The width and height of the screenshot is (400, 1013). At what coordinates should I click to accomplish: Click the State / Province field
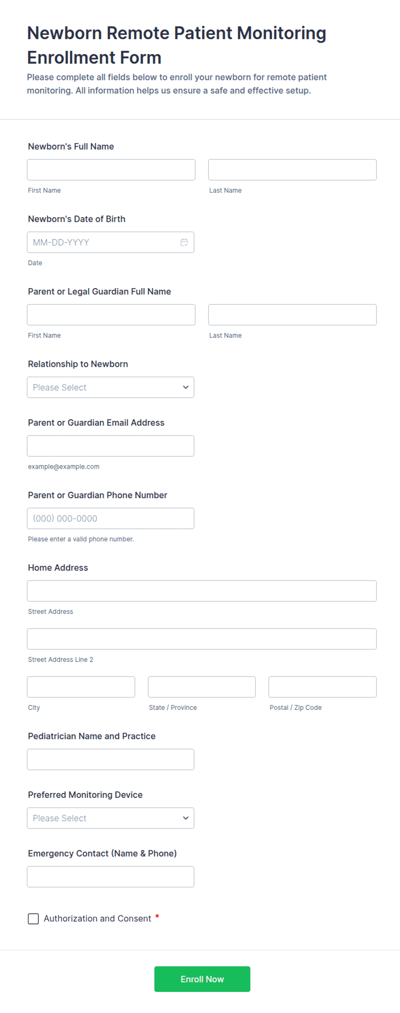coord(202,687)
